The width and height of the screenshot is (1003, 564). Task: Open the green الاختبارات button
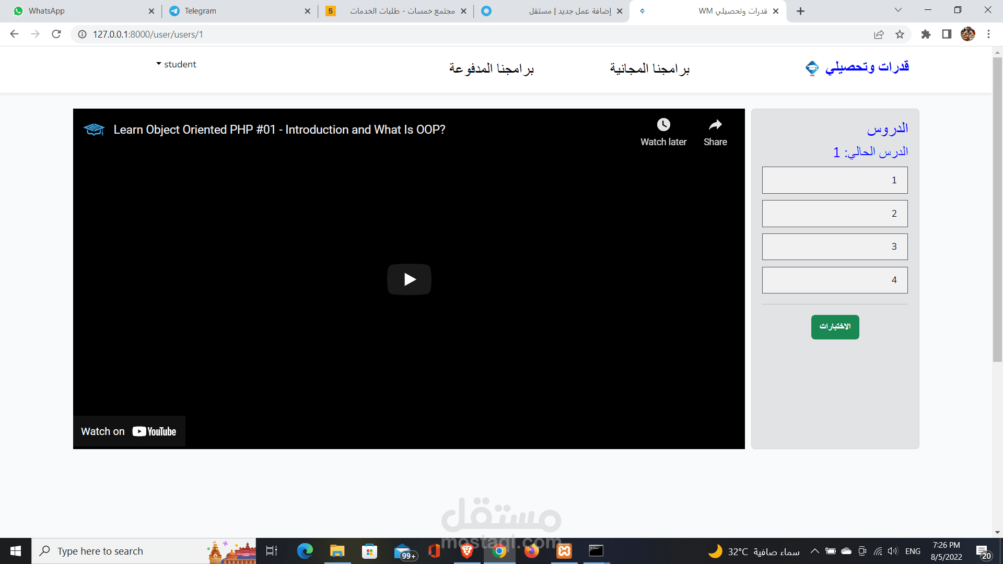[835, 327]
